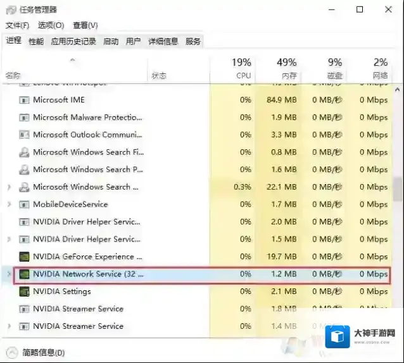This screenshot has width=404, height=363.
Task: Click icon of 1.5 MB NVIDIA Driver Helper
Action: click(24, 239)
